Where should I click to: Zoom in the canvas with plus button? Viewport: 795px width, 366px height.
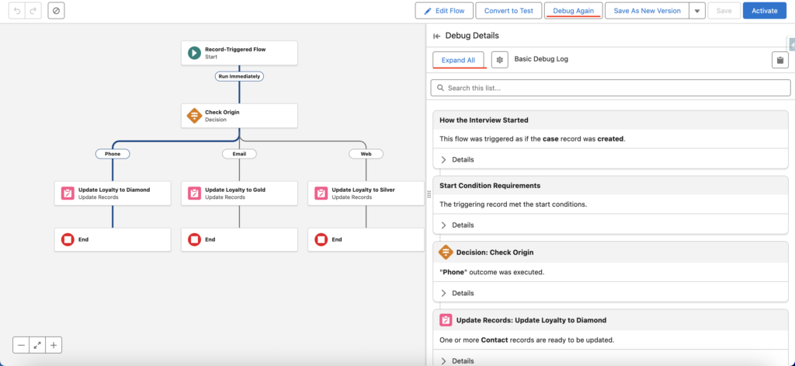54,346
